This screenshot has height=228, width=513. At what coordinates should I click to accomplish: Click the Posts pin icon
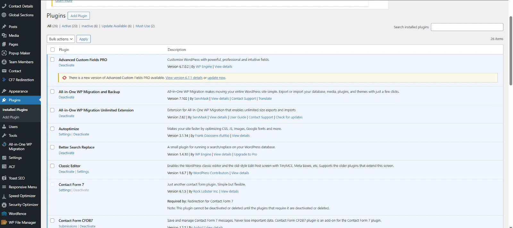(4, 27)
